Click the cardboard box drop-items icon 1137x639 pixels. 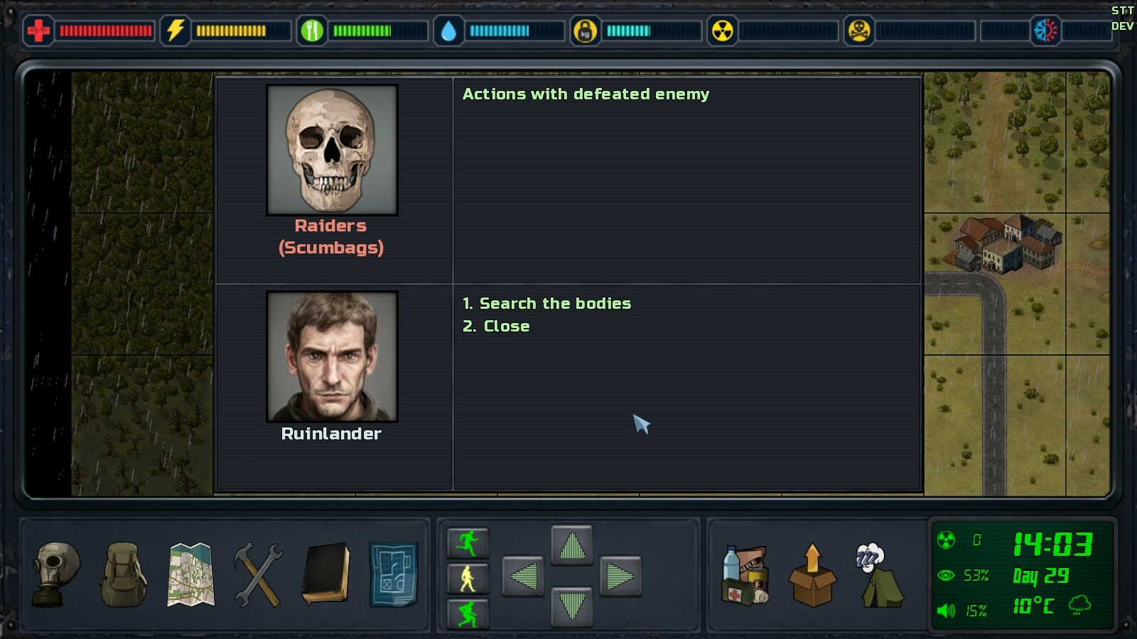tap(812, 575)
